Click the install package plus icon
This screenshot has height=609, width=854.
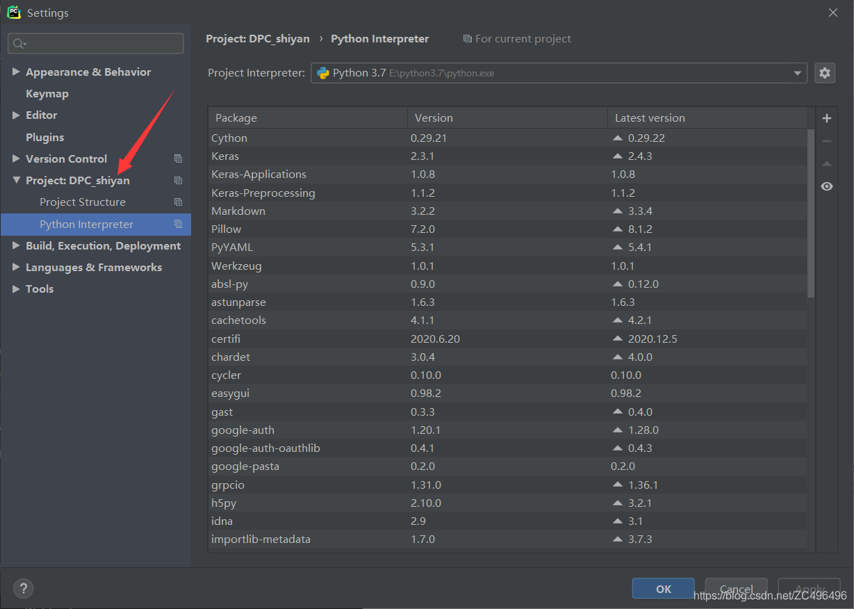click(826, 118)
